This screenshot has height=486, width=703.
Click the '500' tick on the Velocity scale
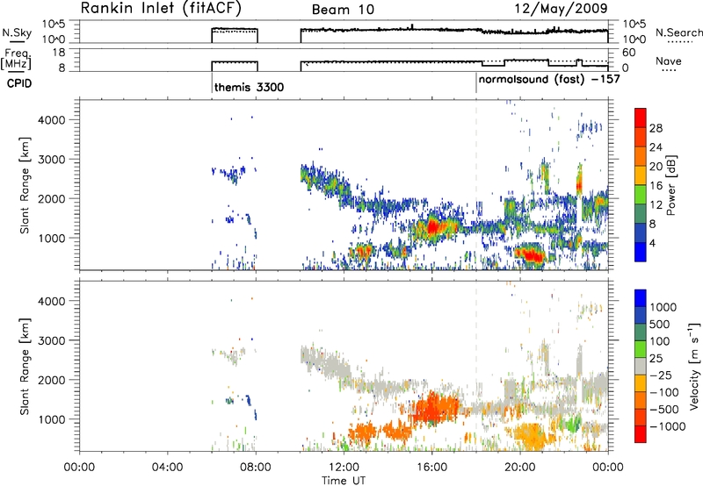tap(660, 325)
